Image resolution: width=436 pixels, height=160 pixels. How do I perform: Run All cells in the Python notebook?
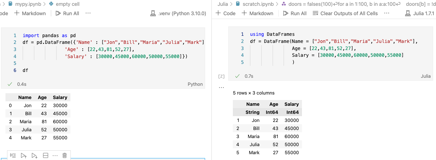click(x=67, y=13)
